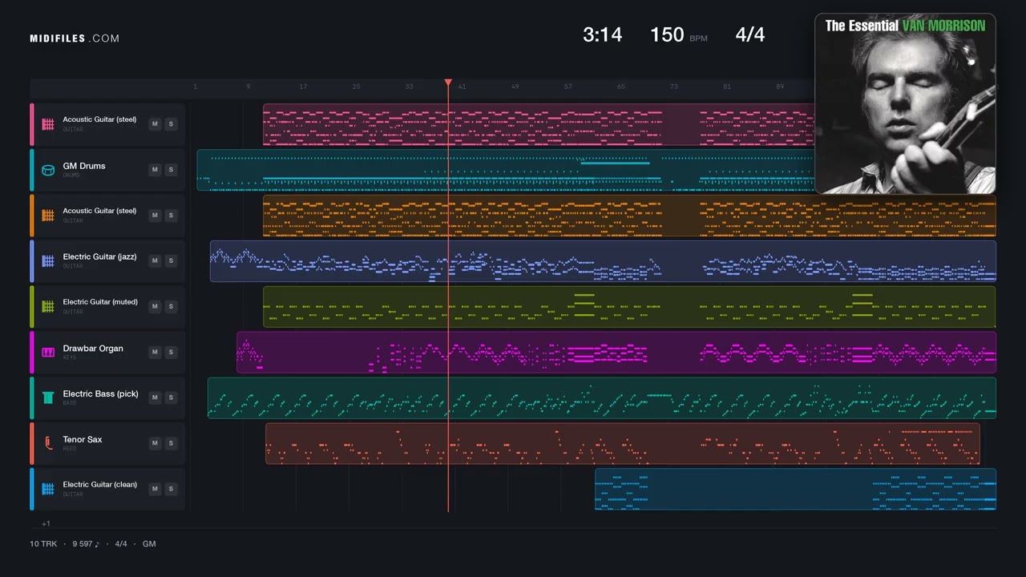Jump to bar 89 on the ruler
This screenshot has width=1026, height=577.
click(x=780, y=87)
